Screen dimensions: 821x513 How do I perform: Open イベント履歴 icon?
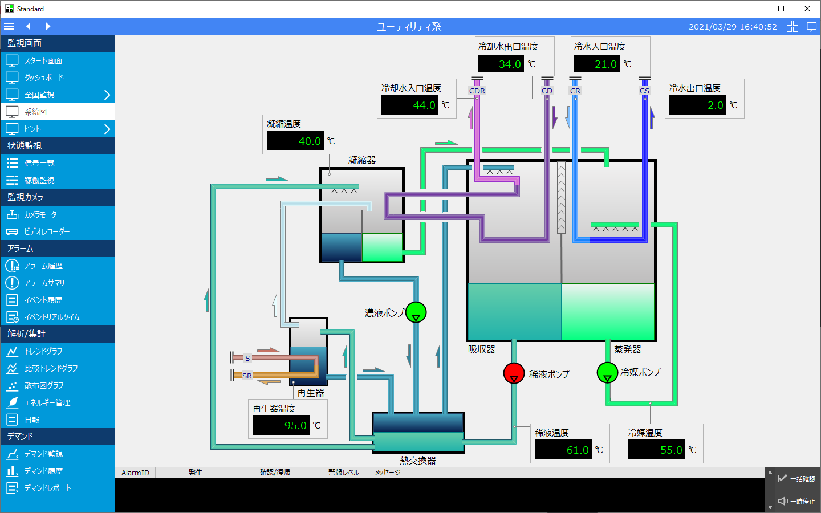pos(12,300)
